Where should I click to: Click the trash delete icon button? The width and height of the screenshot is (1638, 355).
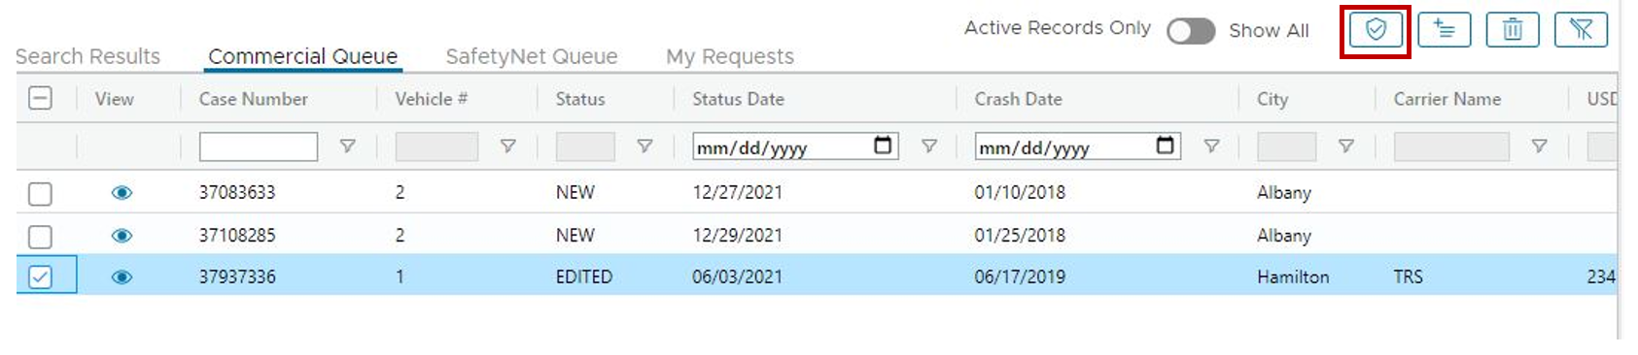pos(1513,29)
